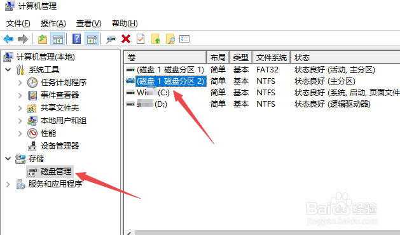
Task: Select the (C:) volume row
Action: pyautogui.click(x=153, y=92)
